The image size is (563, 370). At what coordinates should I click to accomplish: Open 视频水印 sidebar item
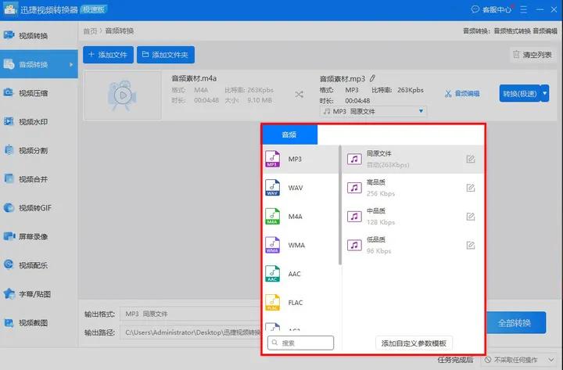click(39, 122)
